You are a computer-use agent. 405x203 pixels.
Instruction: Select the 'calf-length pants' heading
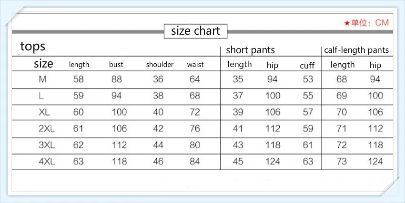[x=356, y=50]
